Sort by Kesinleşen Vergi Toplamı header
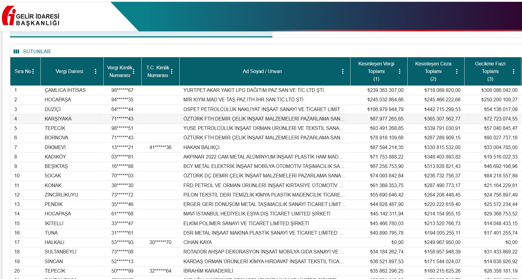 [x=376, y=71]
